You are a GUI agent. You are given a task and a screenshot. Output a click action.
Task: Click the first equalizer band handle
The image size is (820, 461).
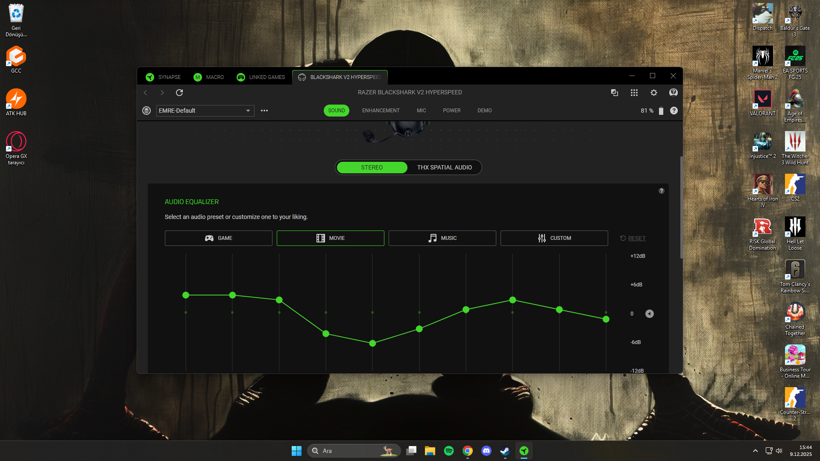point(186,295)
